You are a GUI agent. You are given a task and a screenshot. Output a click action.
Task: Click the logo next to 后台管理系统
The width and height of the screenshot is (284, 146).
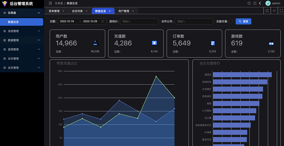[4, 3]
